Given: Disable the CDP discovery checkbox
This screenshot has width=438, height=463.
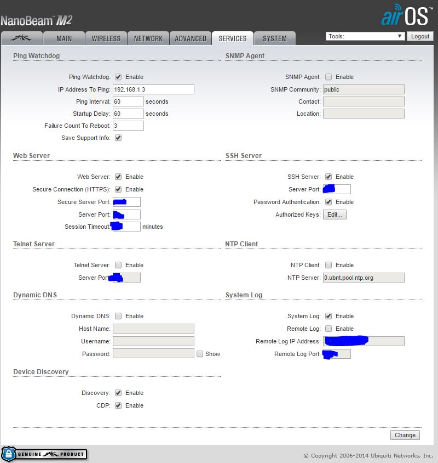Looking at the screenshot, I should click(x=118, y=405).
